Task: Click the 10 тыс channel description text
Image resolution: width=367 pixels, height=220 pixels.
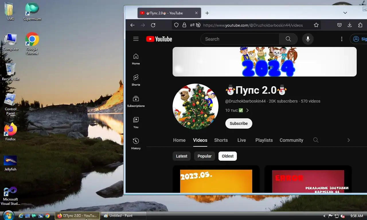Action: [234, 110]
